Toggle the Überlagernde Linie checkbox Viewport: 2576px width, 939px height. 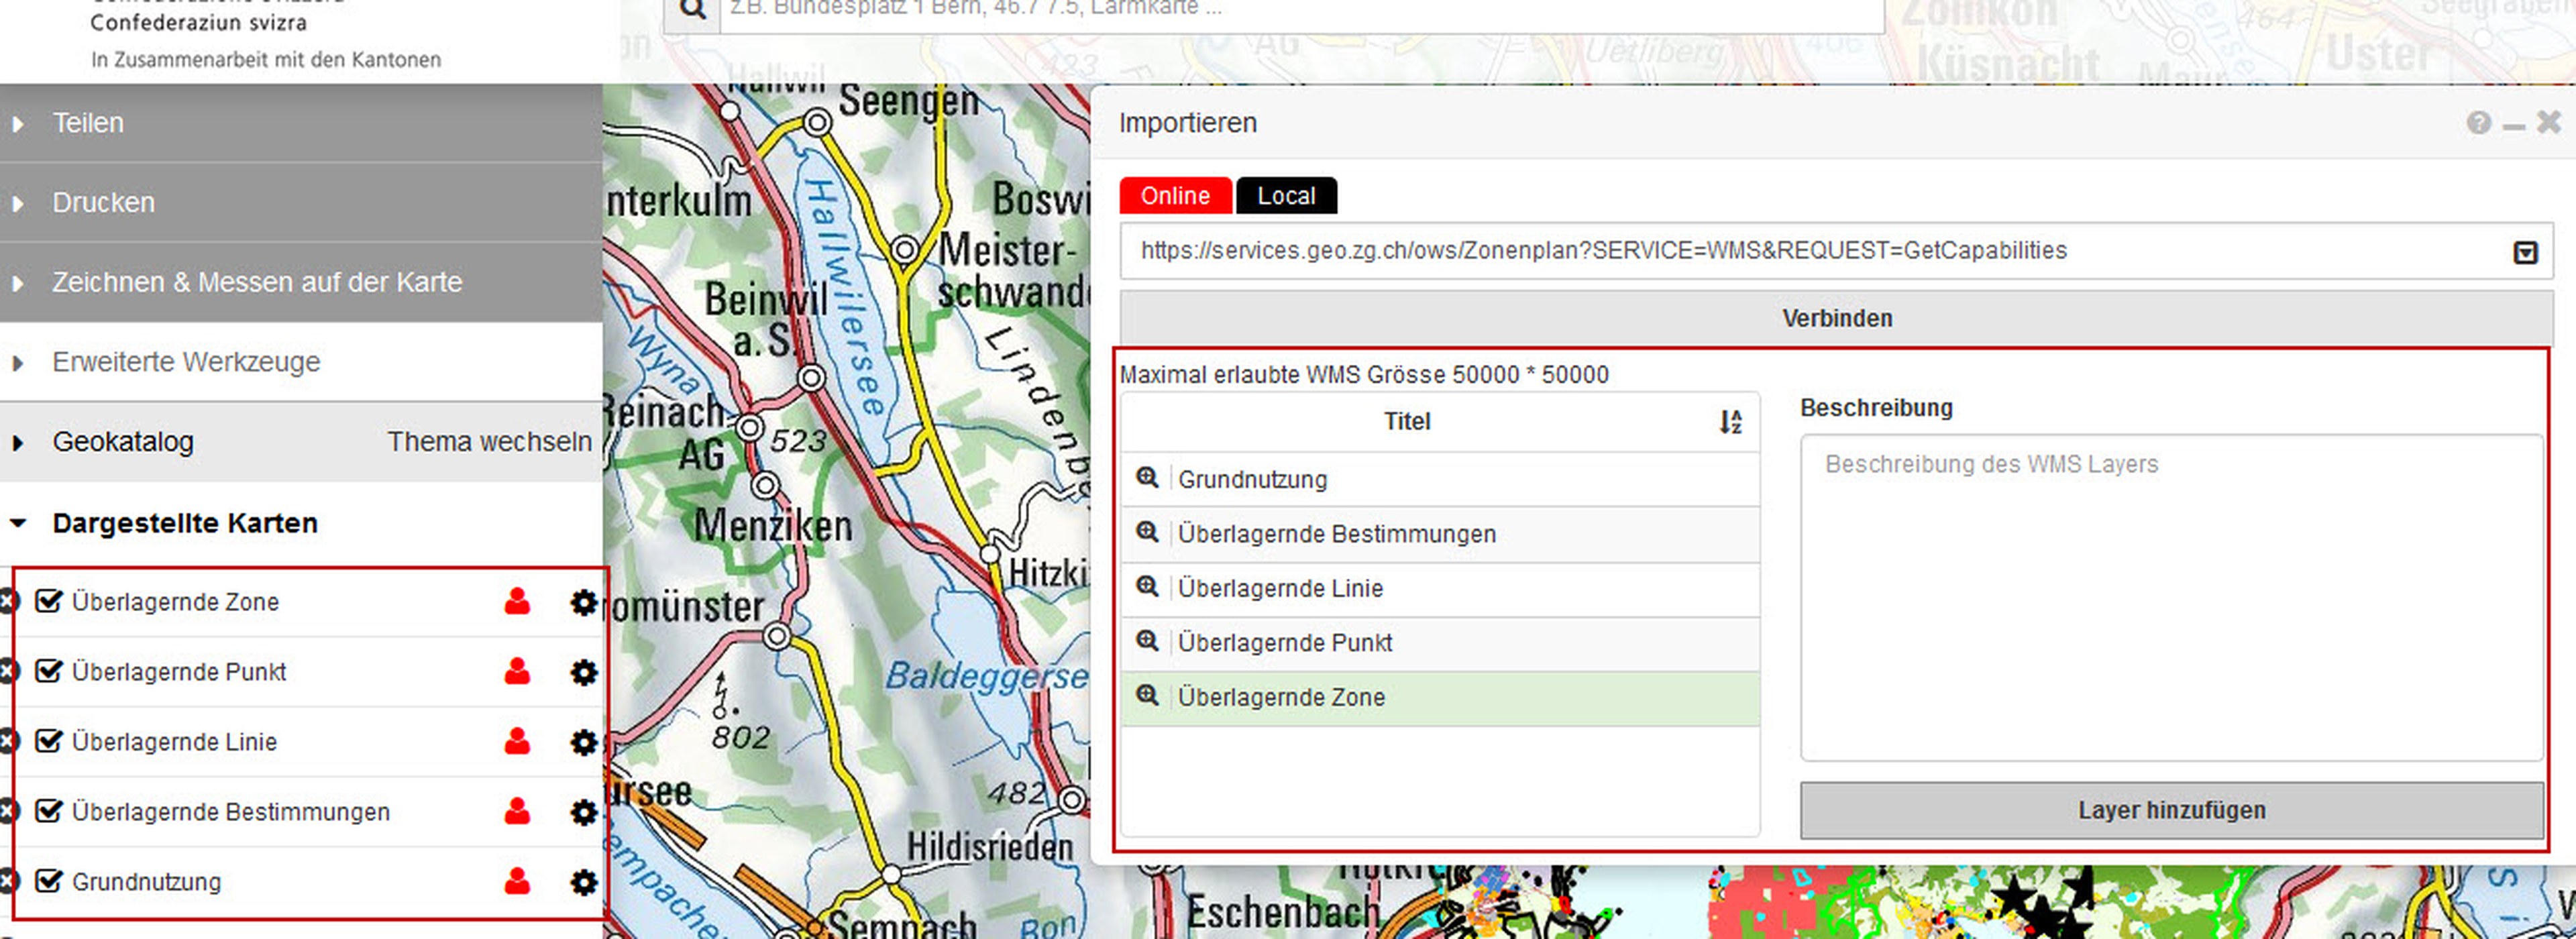[48, 741]
